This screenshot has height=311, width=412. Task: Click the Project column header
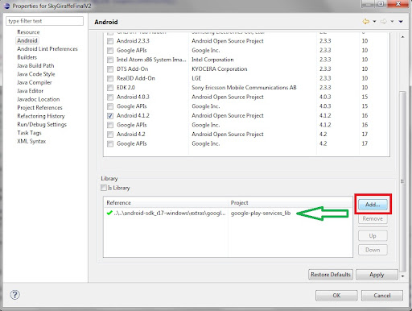click(x=290, y=202)
